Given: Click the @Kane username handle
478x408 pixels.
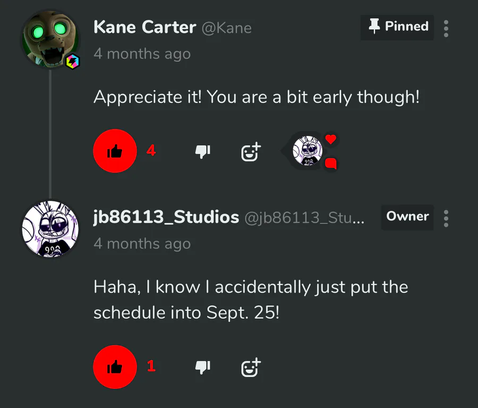Looking at the screenshot, I should coord(227,28).
